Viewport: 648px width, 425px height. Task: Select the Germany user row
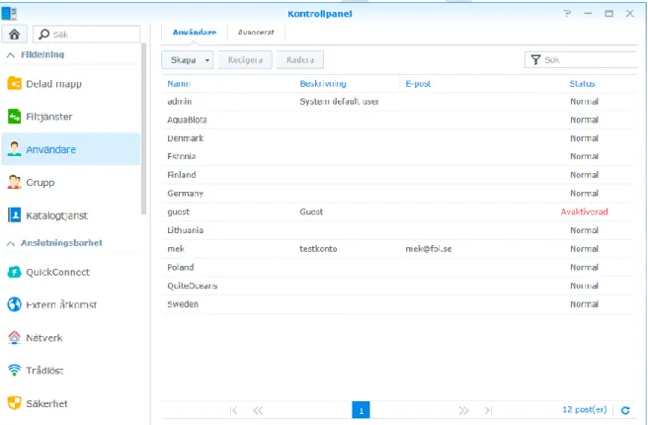(397, 193)
